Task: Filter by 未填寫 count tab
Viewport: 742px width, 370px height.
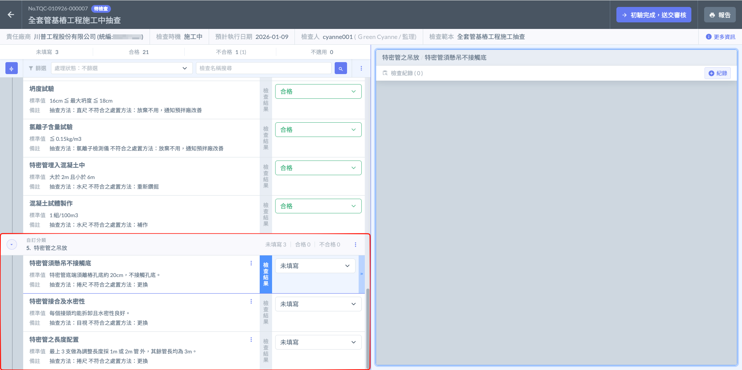Action: pos(47,52)
